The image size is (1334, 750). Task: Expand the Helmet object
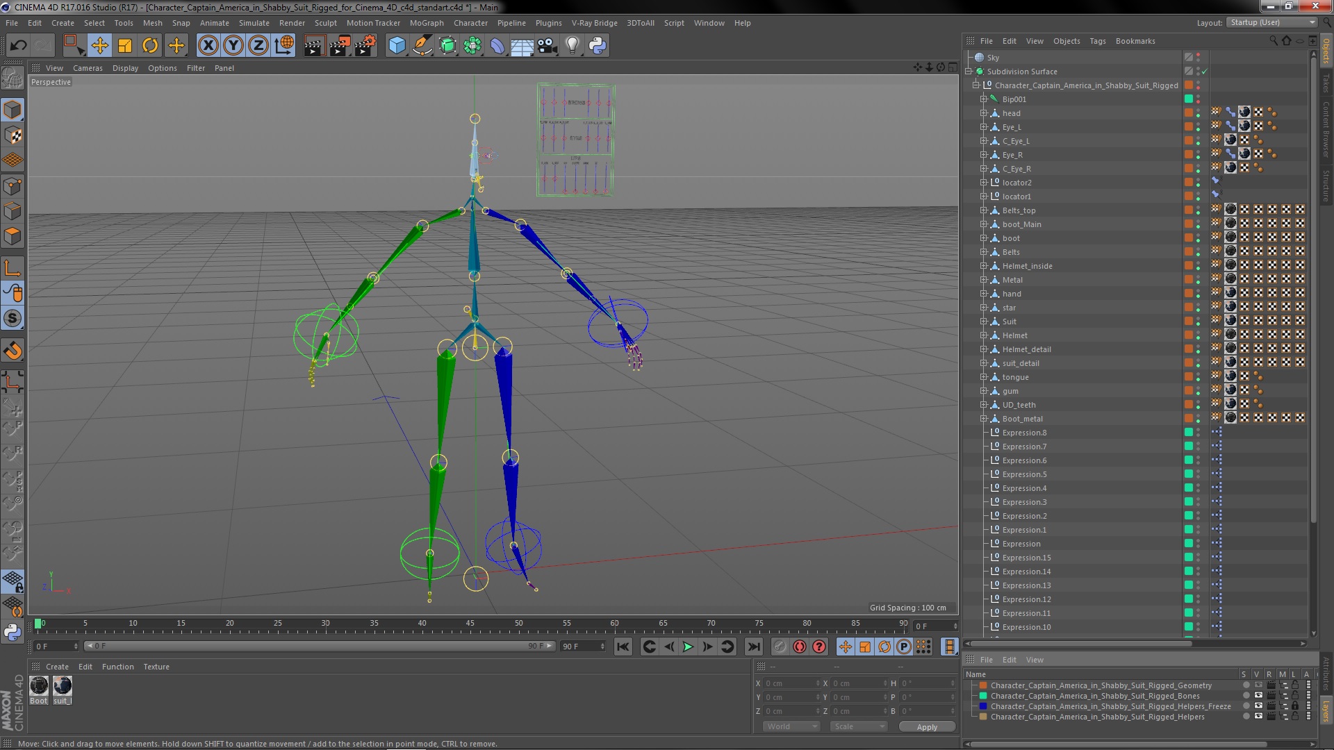point(983,335)
